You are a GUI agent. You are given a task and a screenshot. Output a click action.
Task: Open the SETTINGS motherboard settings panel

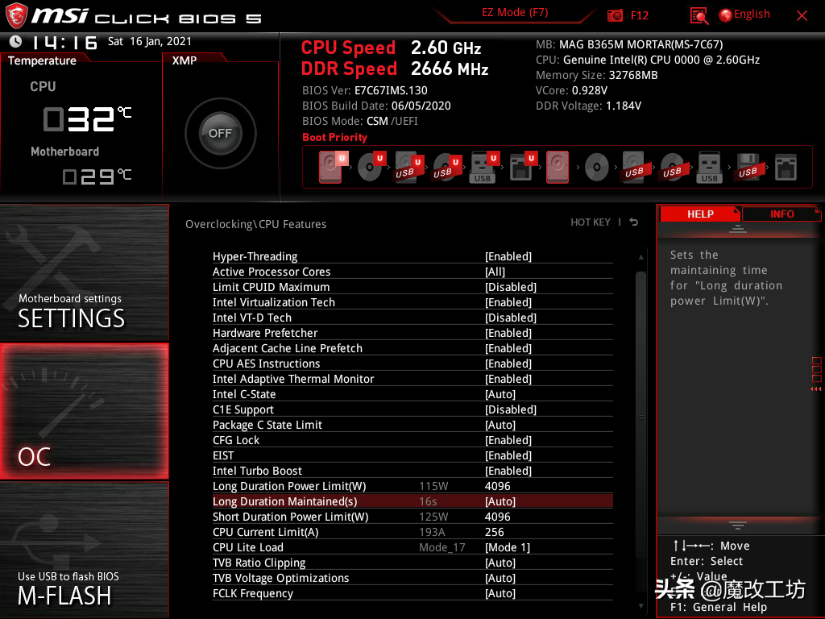pos(84,272)
